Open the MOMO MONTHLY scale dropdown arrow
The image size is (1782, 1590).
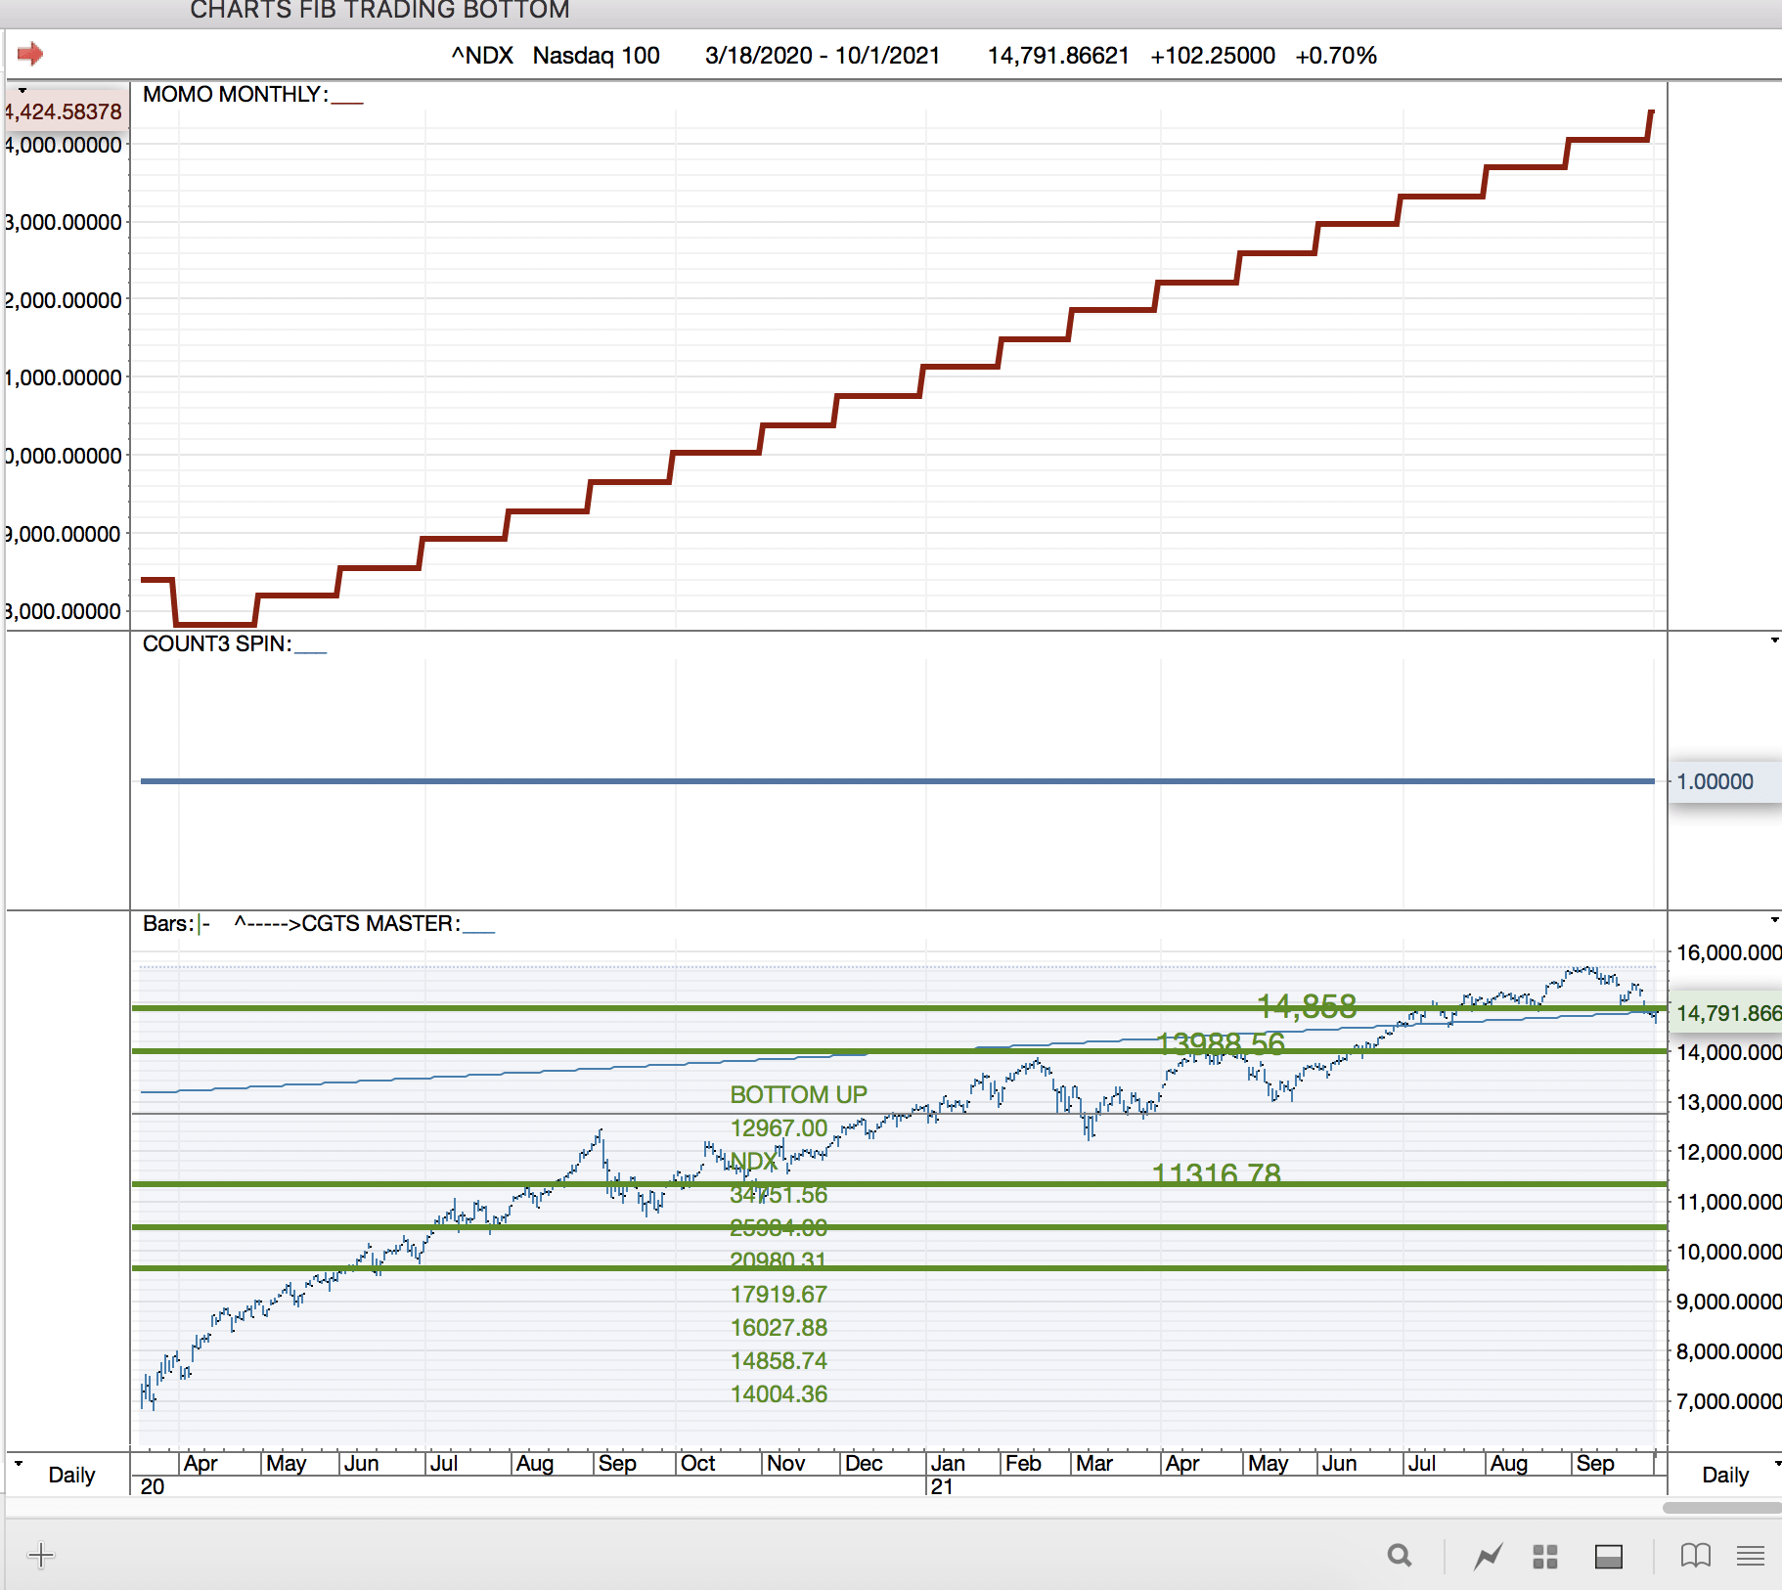22,90
